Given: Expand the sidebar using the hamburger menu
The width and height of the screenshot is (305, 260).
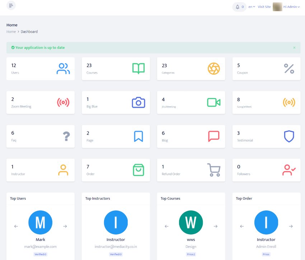Looking at the screenshot, I should (11, 6).
